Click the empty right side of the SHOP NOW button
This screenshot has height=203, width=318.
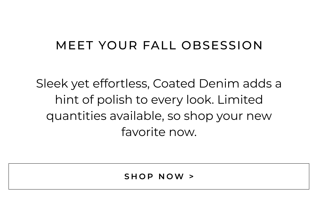pyautogui.click(x=259, y=176)
